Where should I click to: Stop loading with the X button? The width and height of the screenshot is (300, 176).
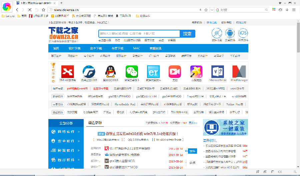click(x=30, y=10)
